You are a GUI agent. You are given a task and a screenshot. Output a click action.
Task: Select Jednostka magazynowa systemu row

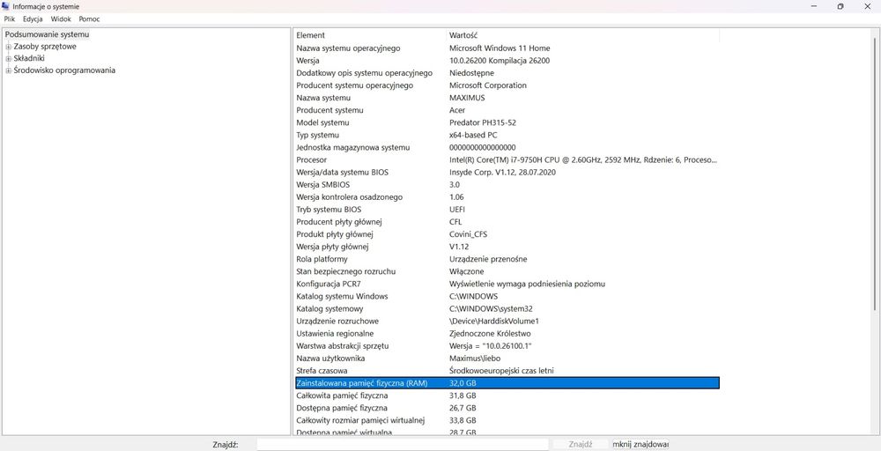(507, 148)
